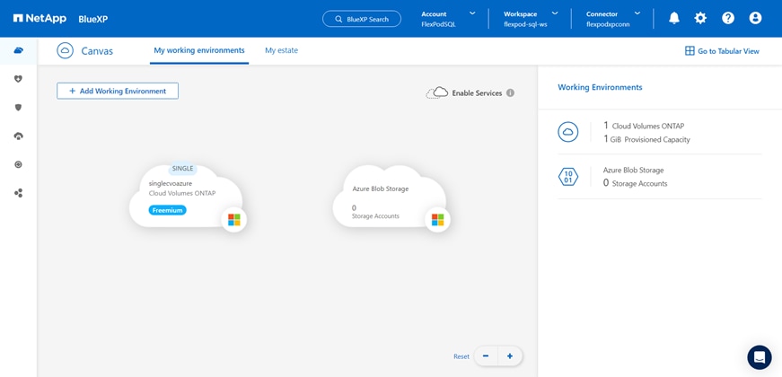
Task: Click the Canvas page title
Action: 97,51
